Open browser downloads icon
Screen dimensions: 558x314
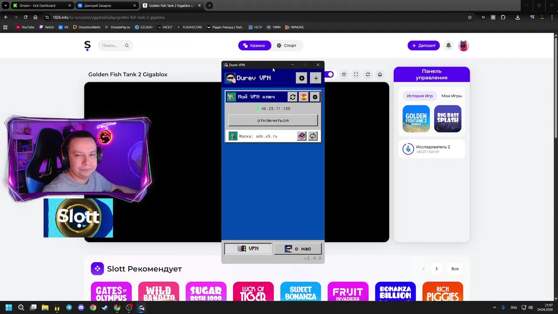coord(517,17)
